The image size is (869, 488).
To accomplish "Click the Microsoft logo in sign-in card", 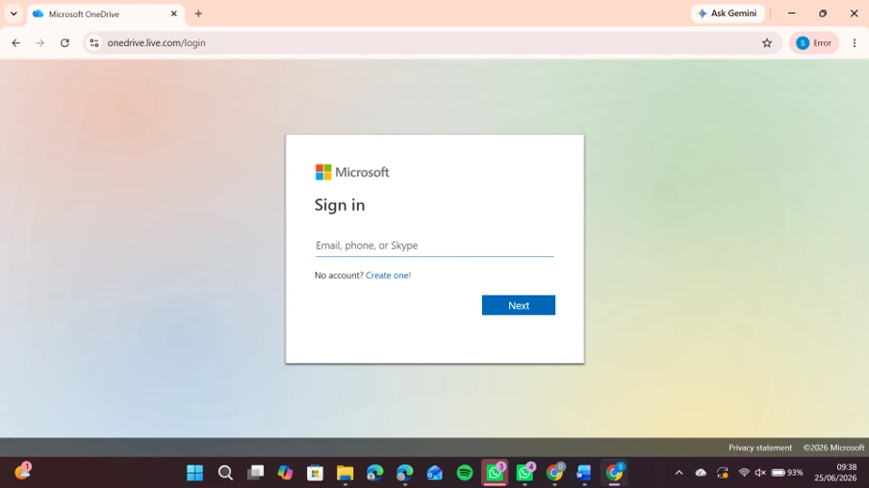I will point(352,172).
